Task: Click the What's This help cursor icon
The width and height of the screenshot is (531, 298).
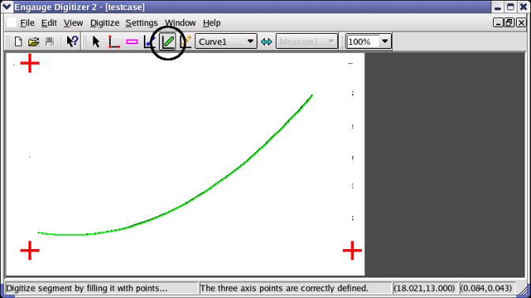Action: [x=72, y=42]
